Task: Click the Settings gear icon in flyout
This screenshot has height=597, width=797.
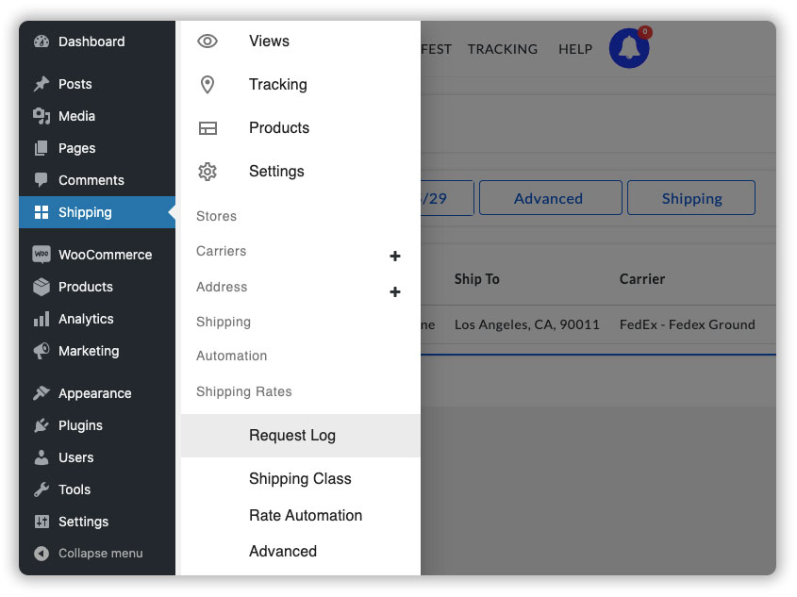Action: (208, 172)
